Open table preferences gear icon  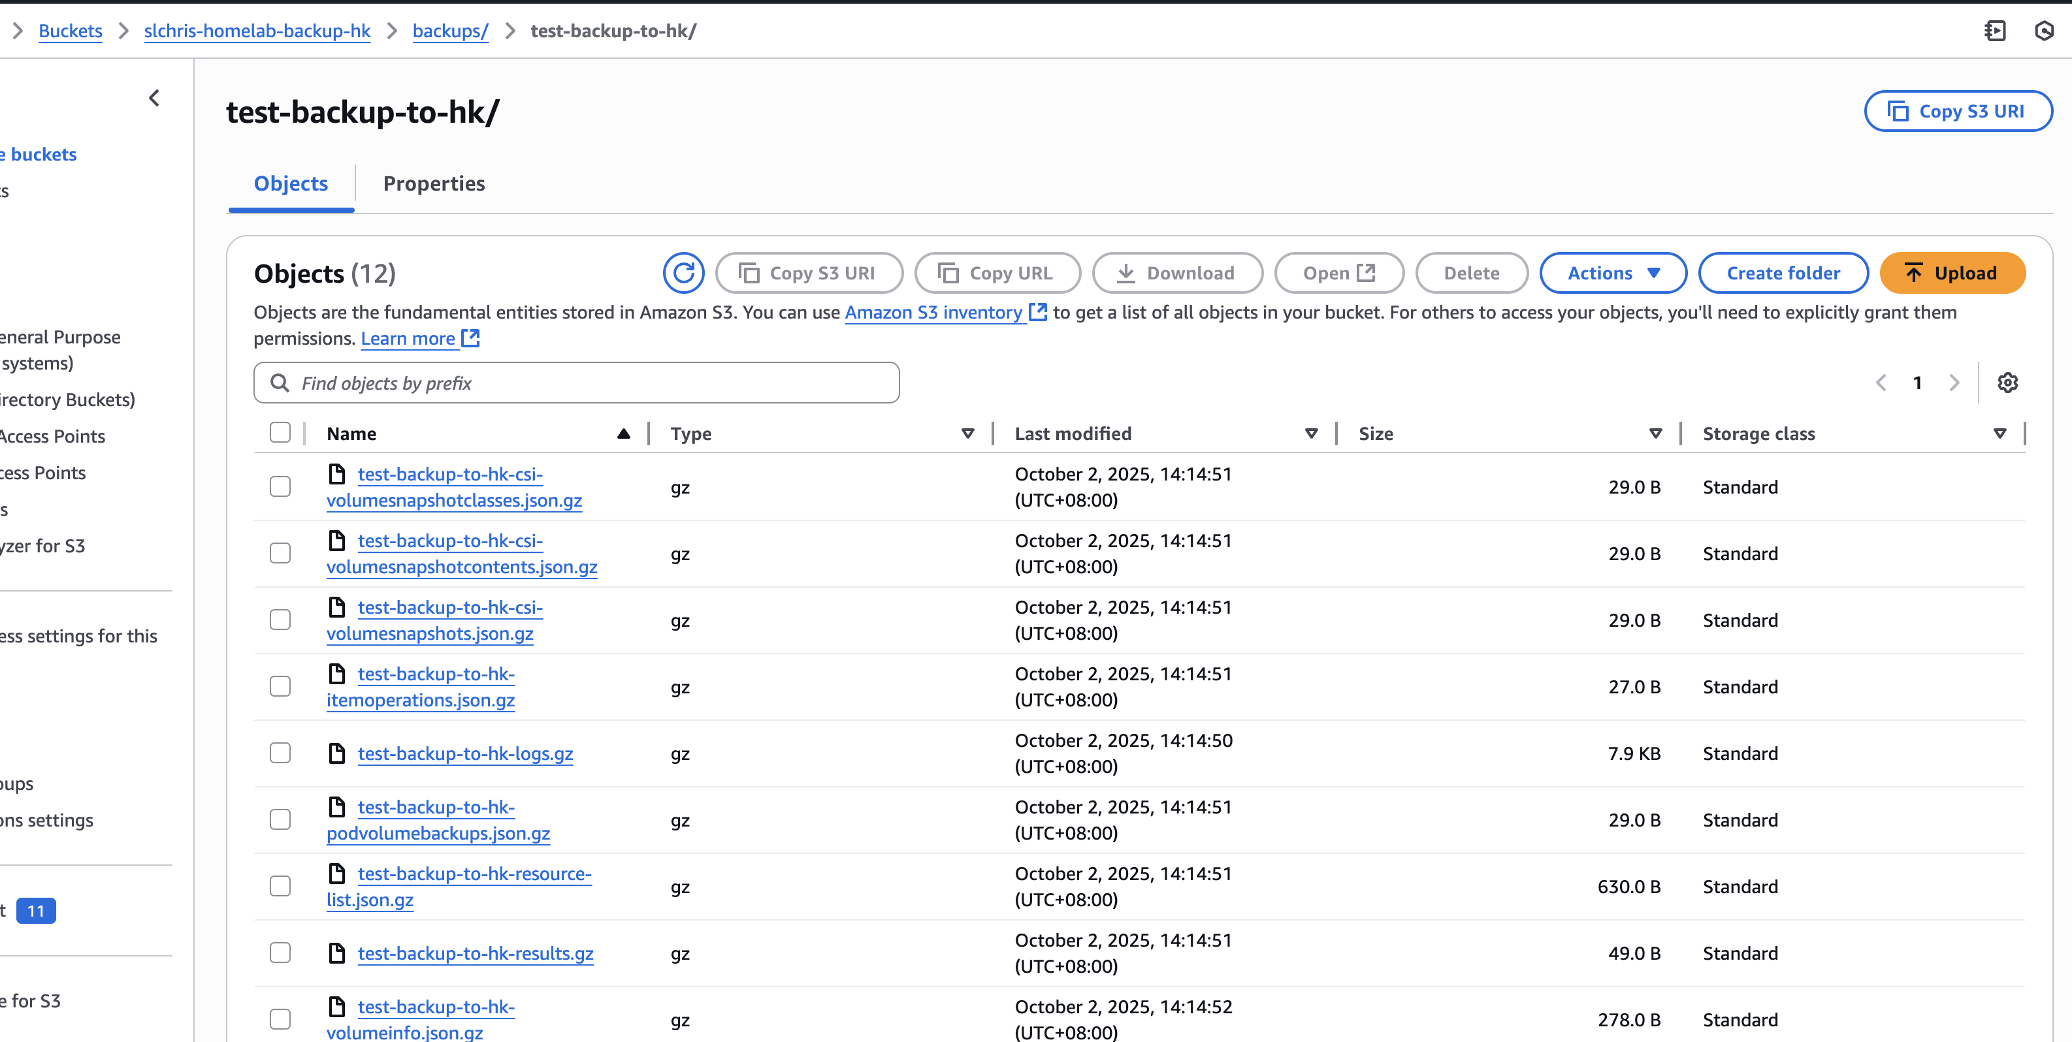2007,383
